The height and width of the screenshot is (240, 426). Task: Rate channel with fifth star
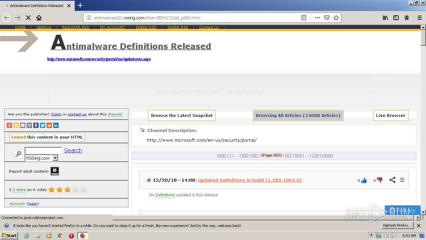click(84, 190)
